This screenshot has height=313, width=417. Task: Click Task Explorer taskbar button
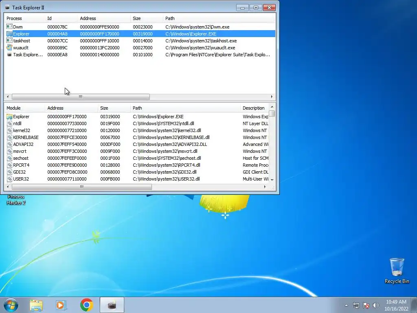coord(112,305)
